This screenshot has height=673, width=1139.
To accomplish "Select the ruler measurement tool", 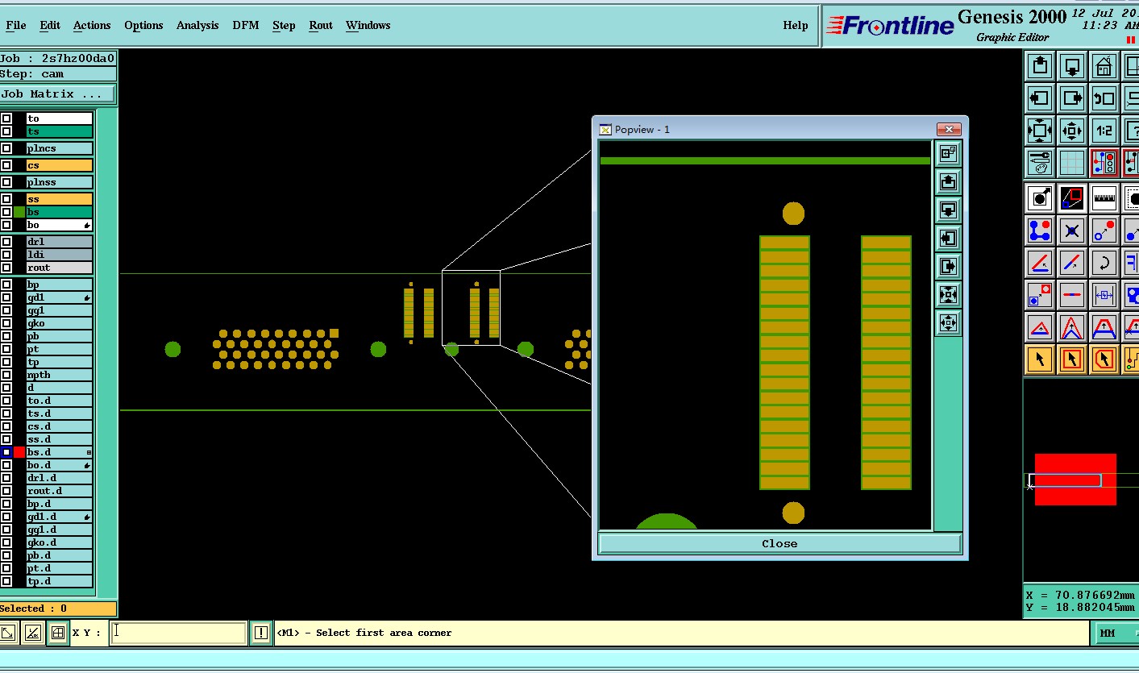I will tap(1104, 198).
